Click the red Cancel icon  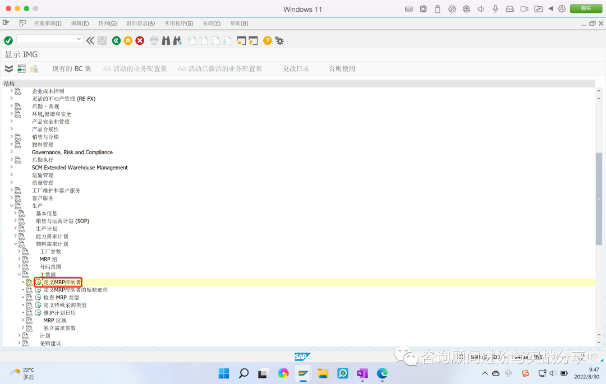tap(139, 40)
